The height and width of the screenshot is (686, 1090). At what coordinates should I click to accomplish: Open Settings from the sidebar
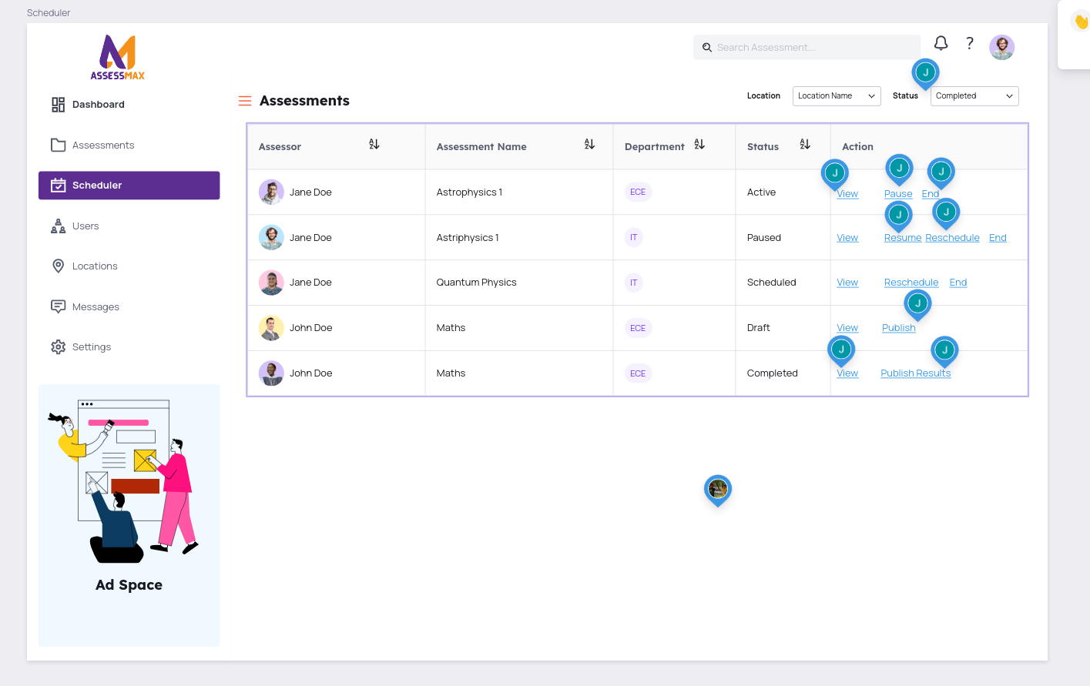coord(91,347)
